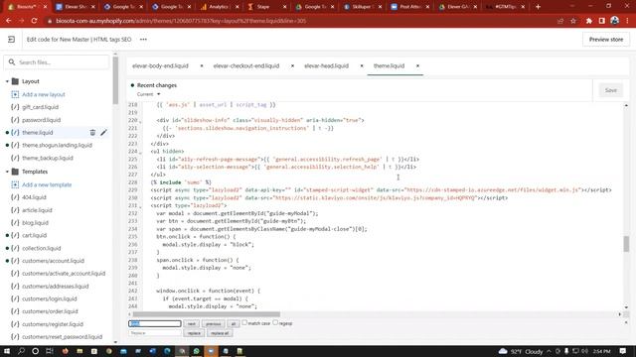
Task: Open Task View in the taskbar
Action: click(x=50, y=351)
